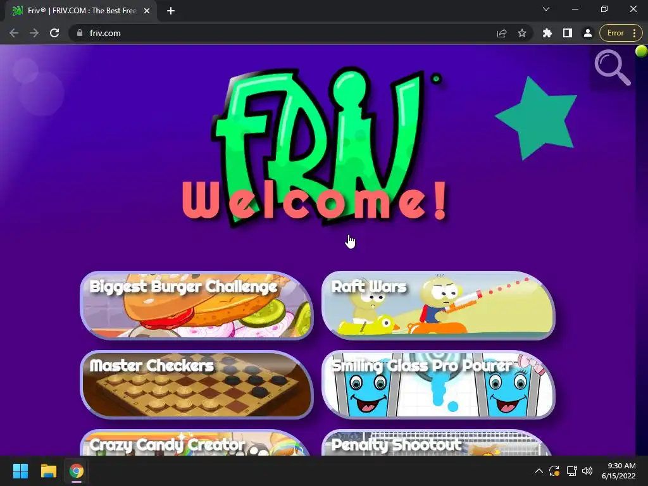The height and width of the screenshot is (486, 648).
Task: Select the Friv.com tab
Action: coord(80,11)
